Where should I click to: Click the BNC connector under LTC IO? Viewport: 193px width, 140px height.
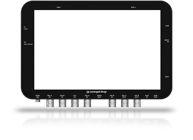(75, 103)
